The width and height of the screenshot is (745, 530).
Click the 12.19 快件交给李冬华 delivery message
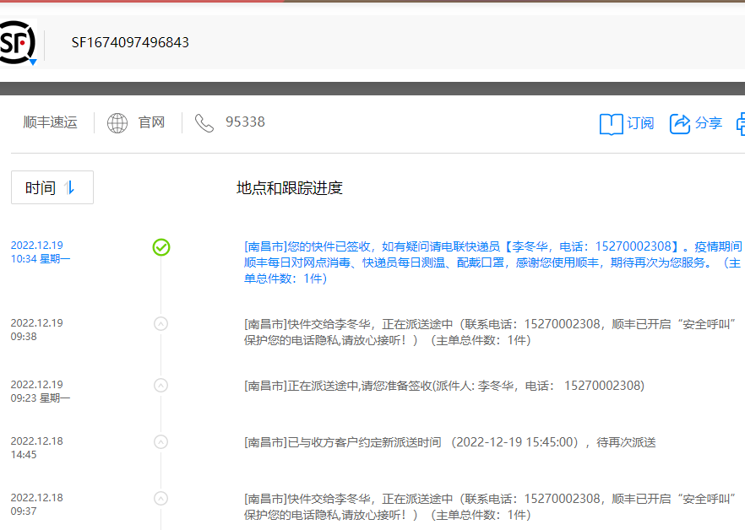pos(489,332)
